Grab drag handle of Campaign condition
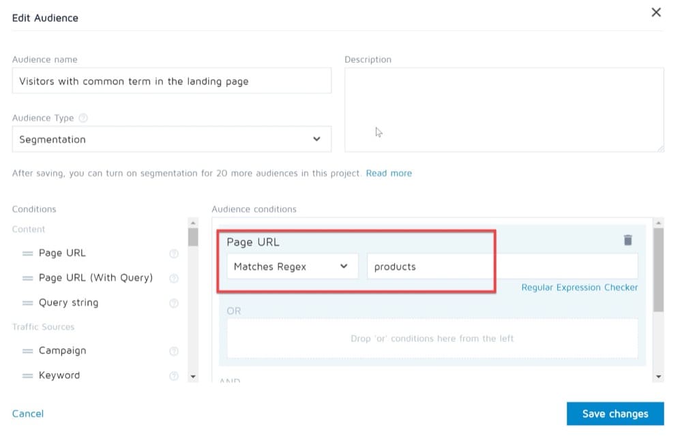 [x=27, y=351]
